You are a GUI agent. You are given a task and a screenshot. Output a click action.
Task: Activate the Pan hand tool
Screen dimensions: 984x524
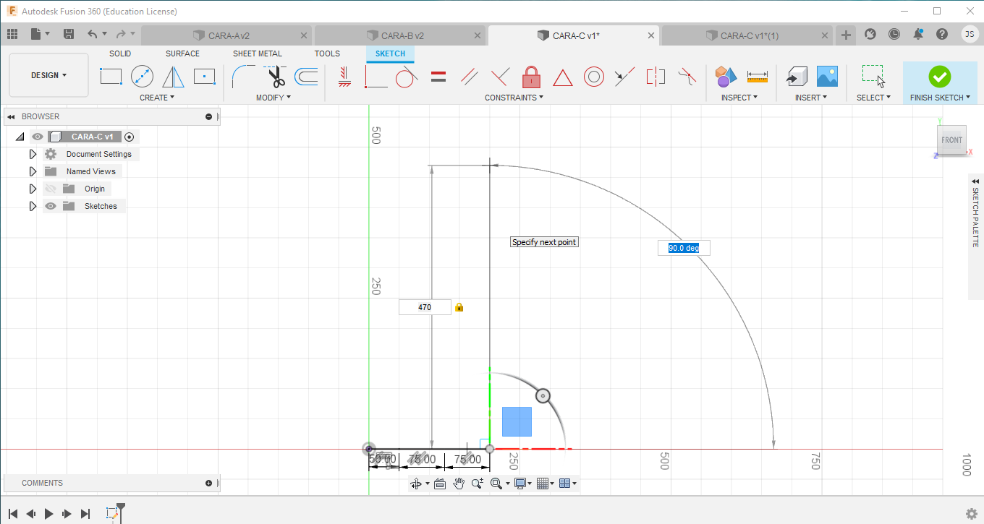(x=459, y=484)
